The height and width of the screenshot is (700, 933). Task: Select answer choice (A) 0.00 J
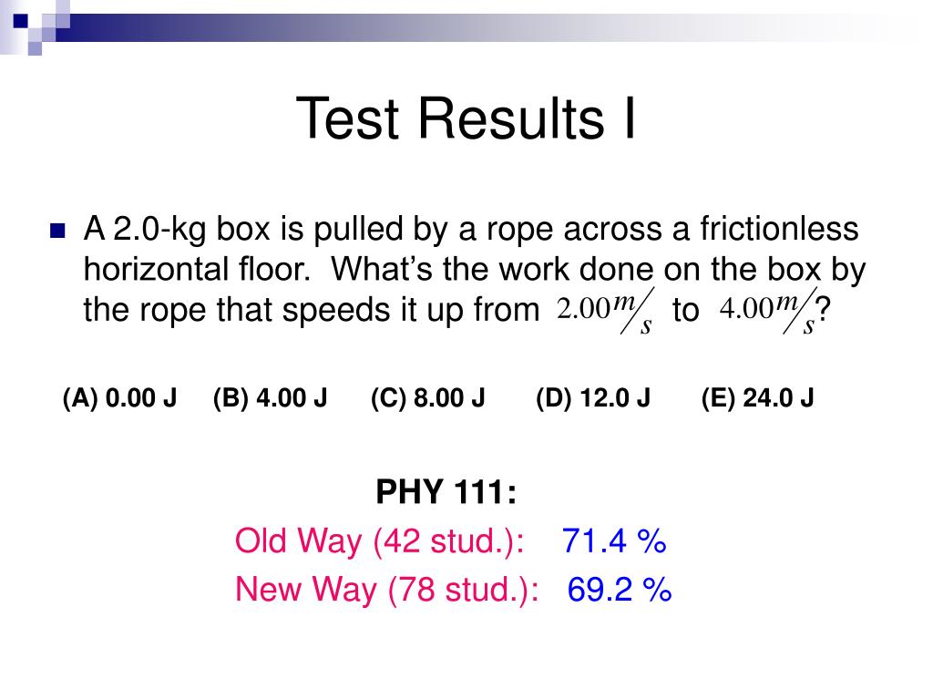click(x=119, y=397)
